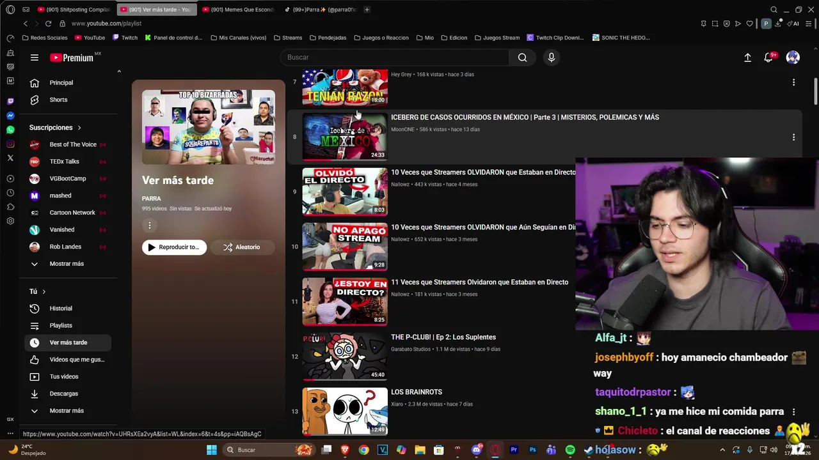Expand Mostrar más below Descargas
Screen dimensions: 819x460
[x=67, y=411]
